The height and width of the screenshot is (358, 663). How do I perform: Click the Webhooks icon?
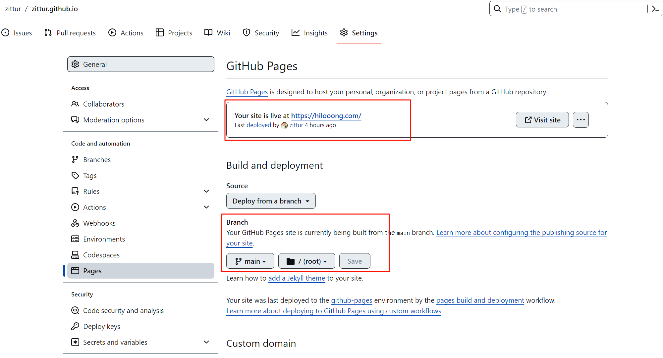point(75,223)
